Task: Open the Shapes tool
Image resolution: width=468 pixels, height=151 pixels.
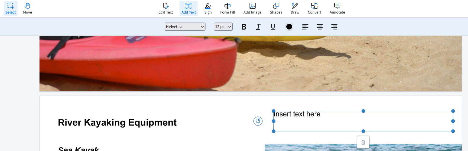Action: (x=276, y=8)
